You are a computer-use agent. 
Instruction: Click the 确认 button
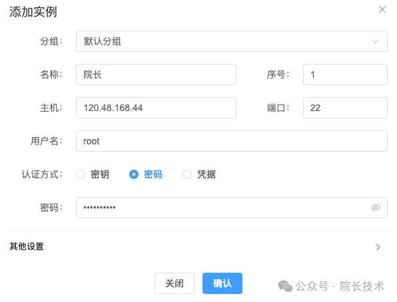[x=222, y=283]
